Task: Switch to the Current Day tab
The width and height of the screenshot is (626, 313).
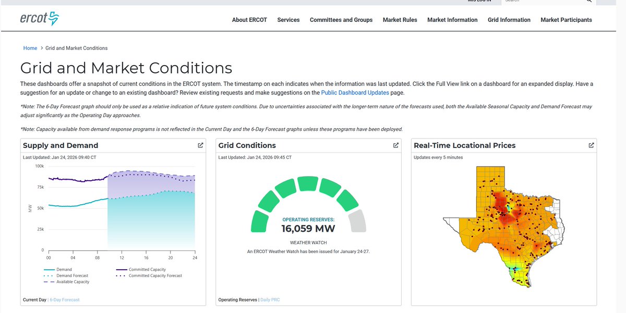Action: point(34,300)
